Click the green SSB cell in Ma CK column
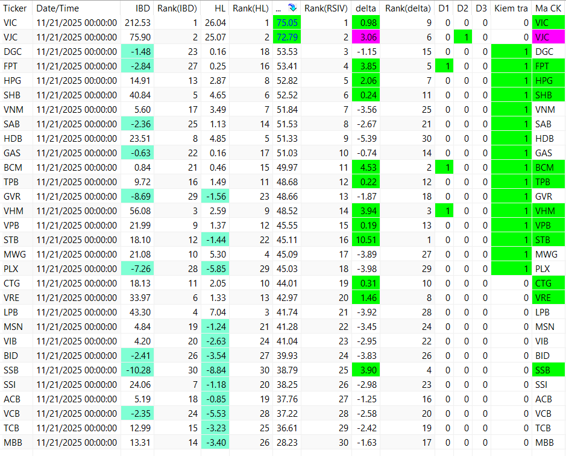Viewport: 566px width, 456px height. (x=549, y=370)
